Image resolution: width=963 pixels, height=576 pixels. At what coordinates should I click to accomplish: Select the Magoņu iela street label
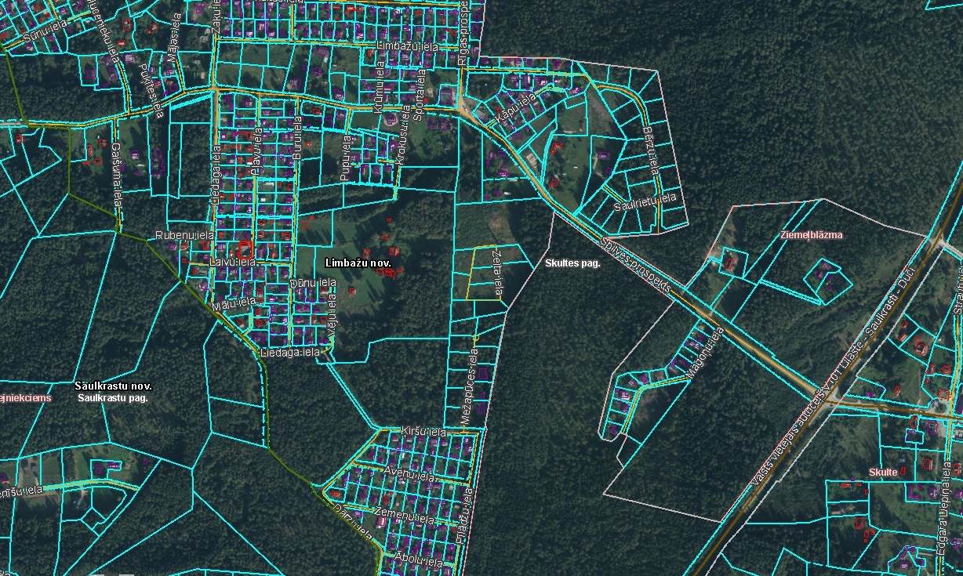click(x=702, y=354)
